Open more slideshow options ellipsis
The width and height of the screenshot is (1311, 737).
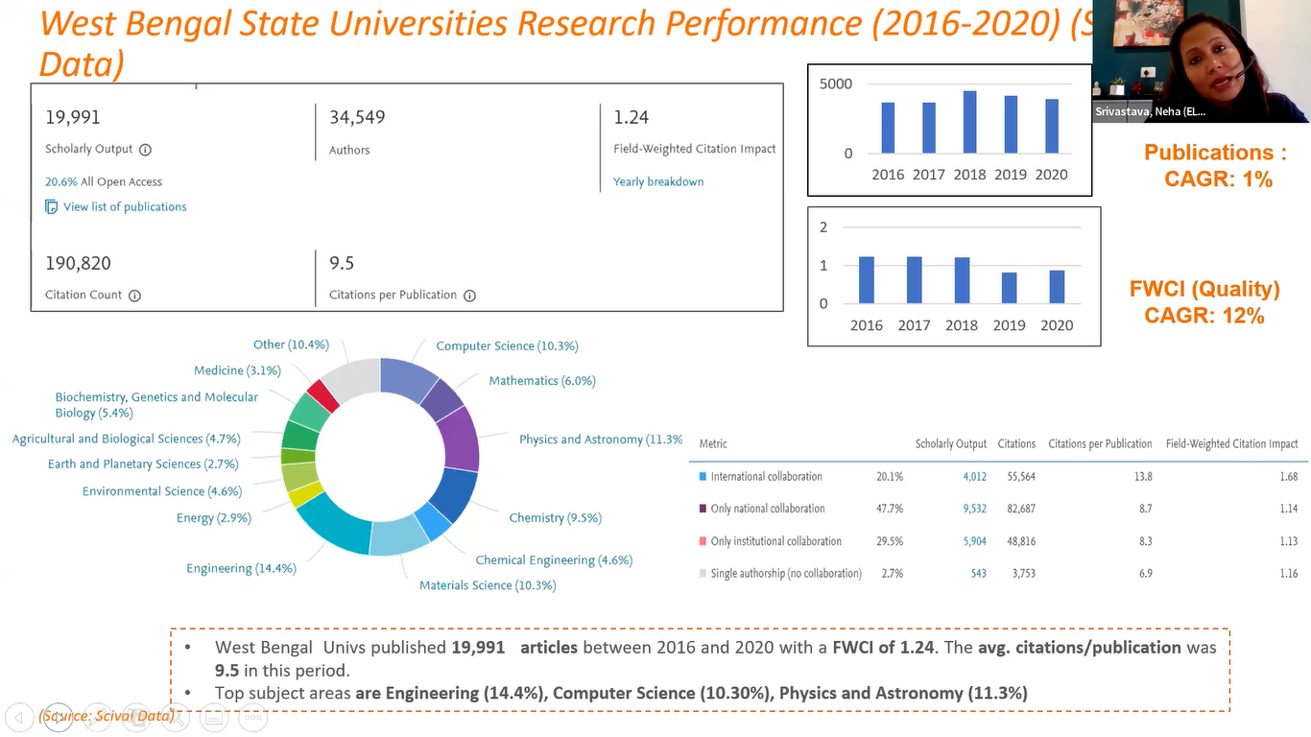(252, 717)
